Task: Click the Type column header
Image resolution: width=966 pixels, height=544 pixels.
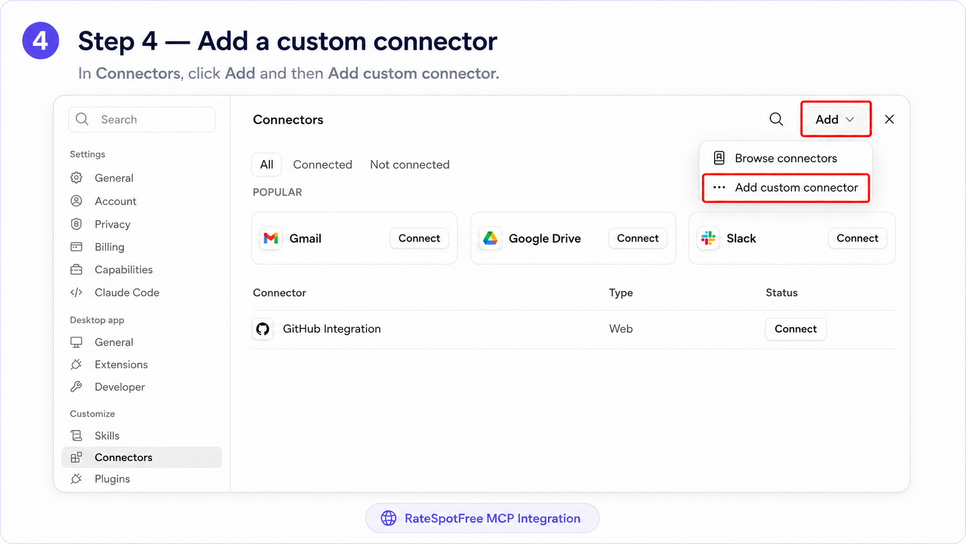Action: click(x=621, y=293)
